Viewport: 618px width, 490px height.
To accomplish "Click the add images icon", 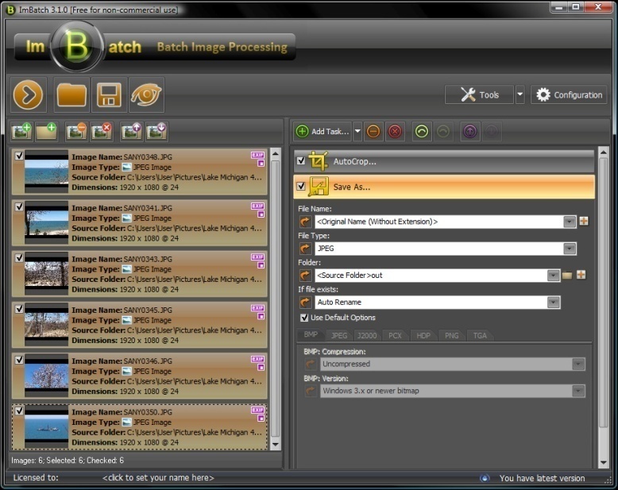I will [x=21, y=131].
